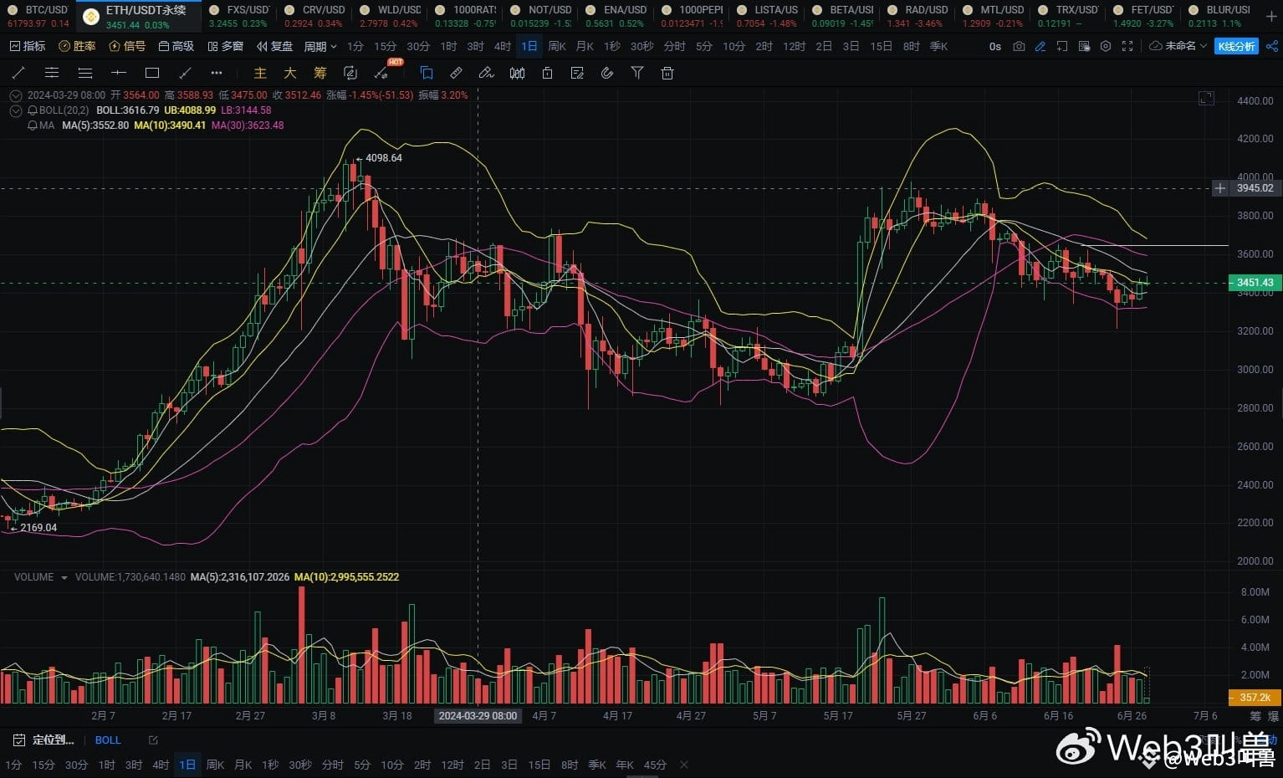Collapse the BOLL indicator row toggle

(15, 110)
